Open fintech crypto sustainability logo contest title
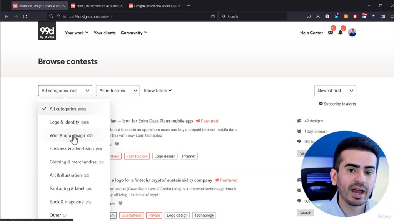The width and height of the screenshot is (394, 221). [x=161, y=180]
